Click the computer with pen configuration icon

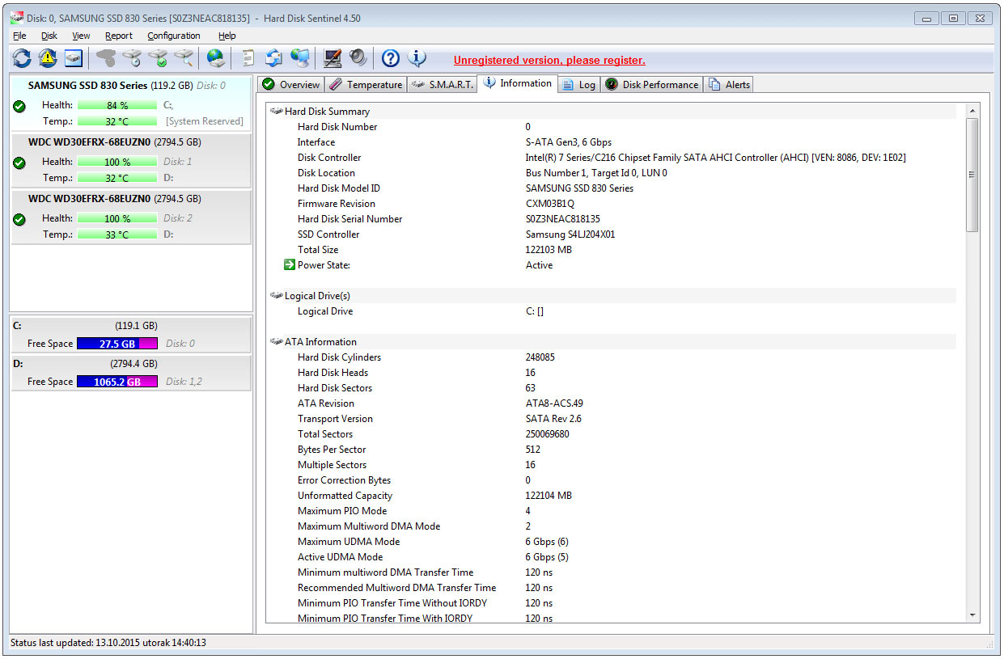tap(332, 58)
